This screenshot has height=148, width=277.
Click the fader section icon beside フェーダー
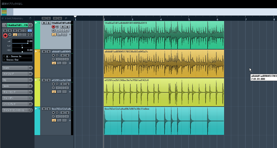click(x=30, y=98)
